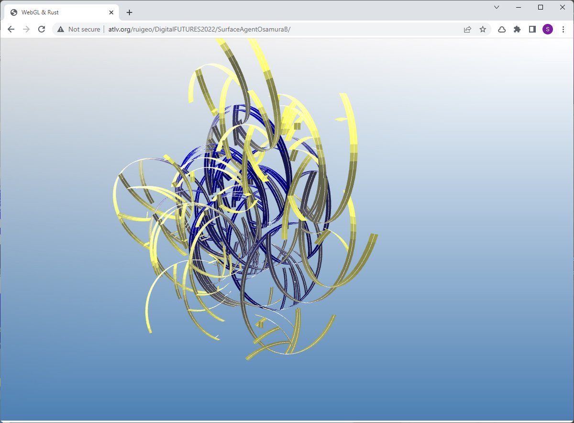Open the purple profile avatar menu
Image resolution: width=574 pixels, height=423 pixels.
548,29
